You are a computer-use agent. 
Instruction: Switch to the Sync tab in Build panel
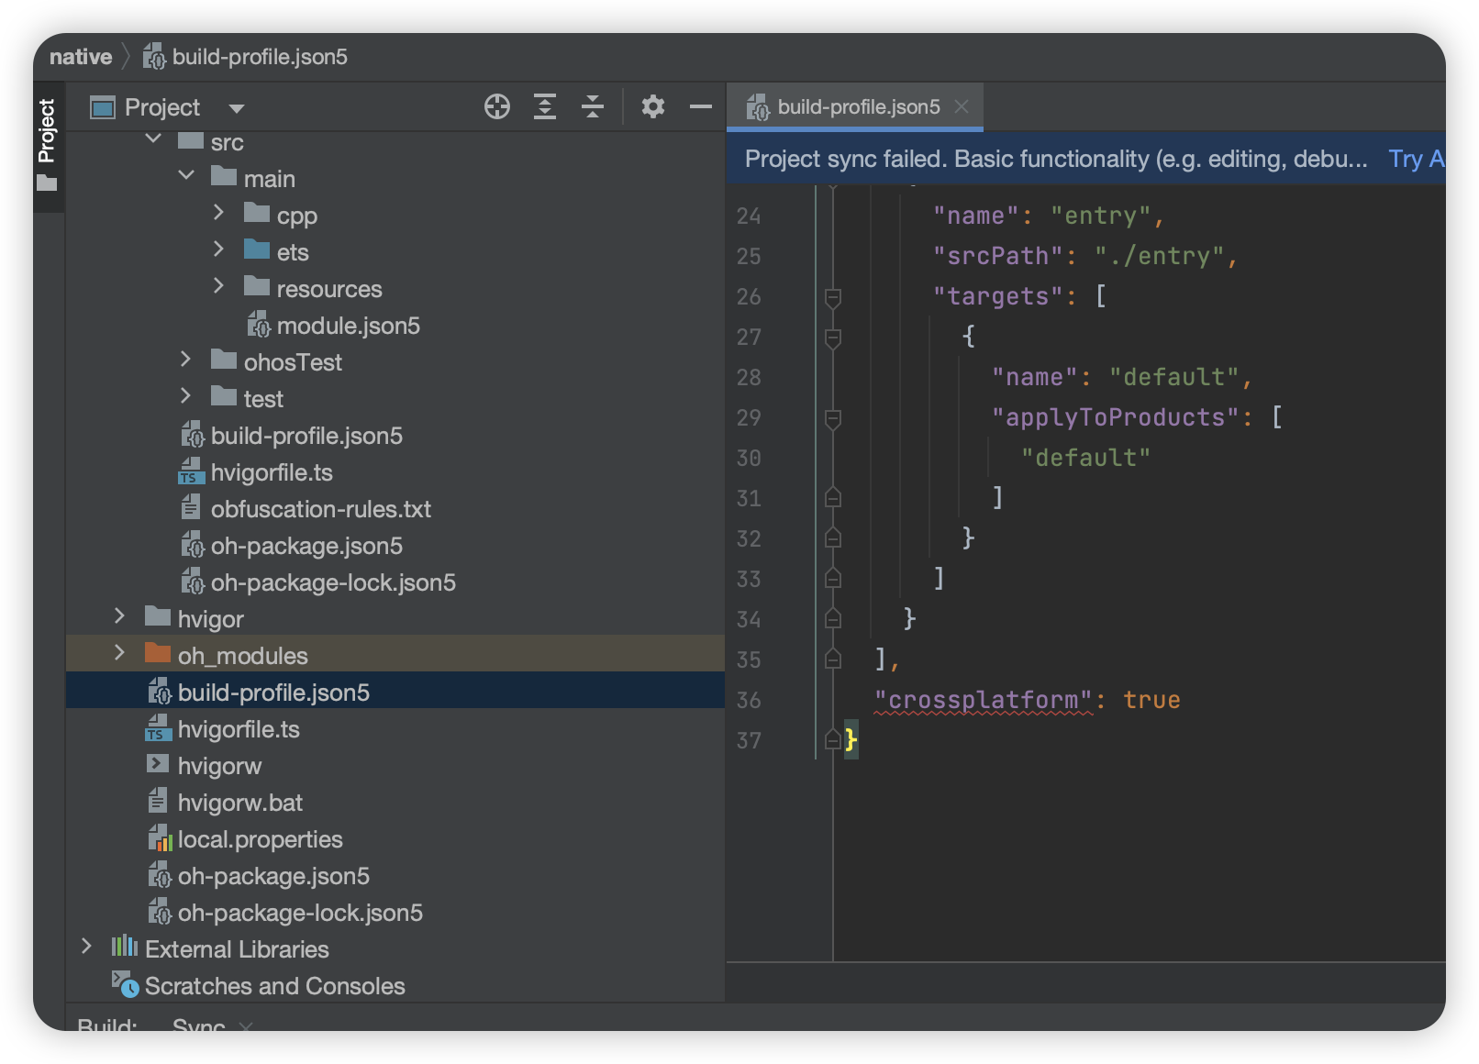[199, 1023]
